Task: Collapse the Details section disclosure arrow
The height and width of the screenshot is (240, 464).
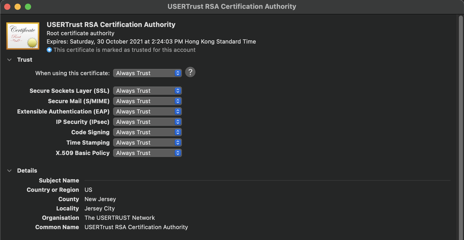Action: (x=9, y=171)
